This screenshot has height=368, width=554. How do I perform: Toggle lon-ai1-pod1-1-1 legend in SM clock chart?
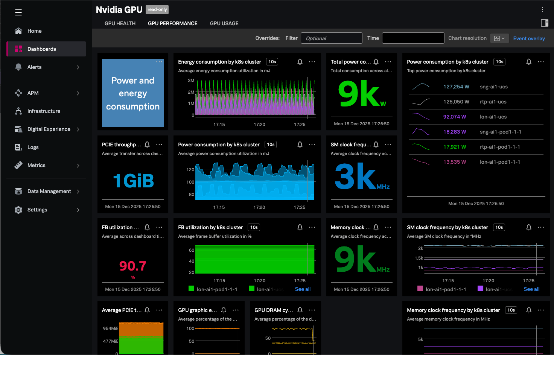click(442, 289)
